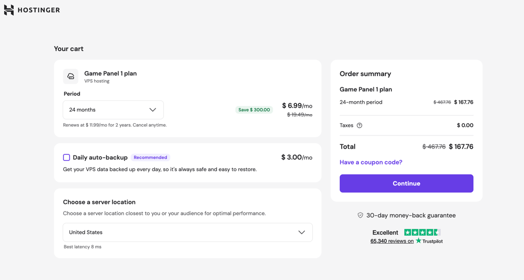Click the Best latency 8 ms text
The width and height of the screenshot is (524, 280).
point(82,247)
